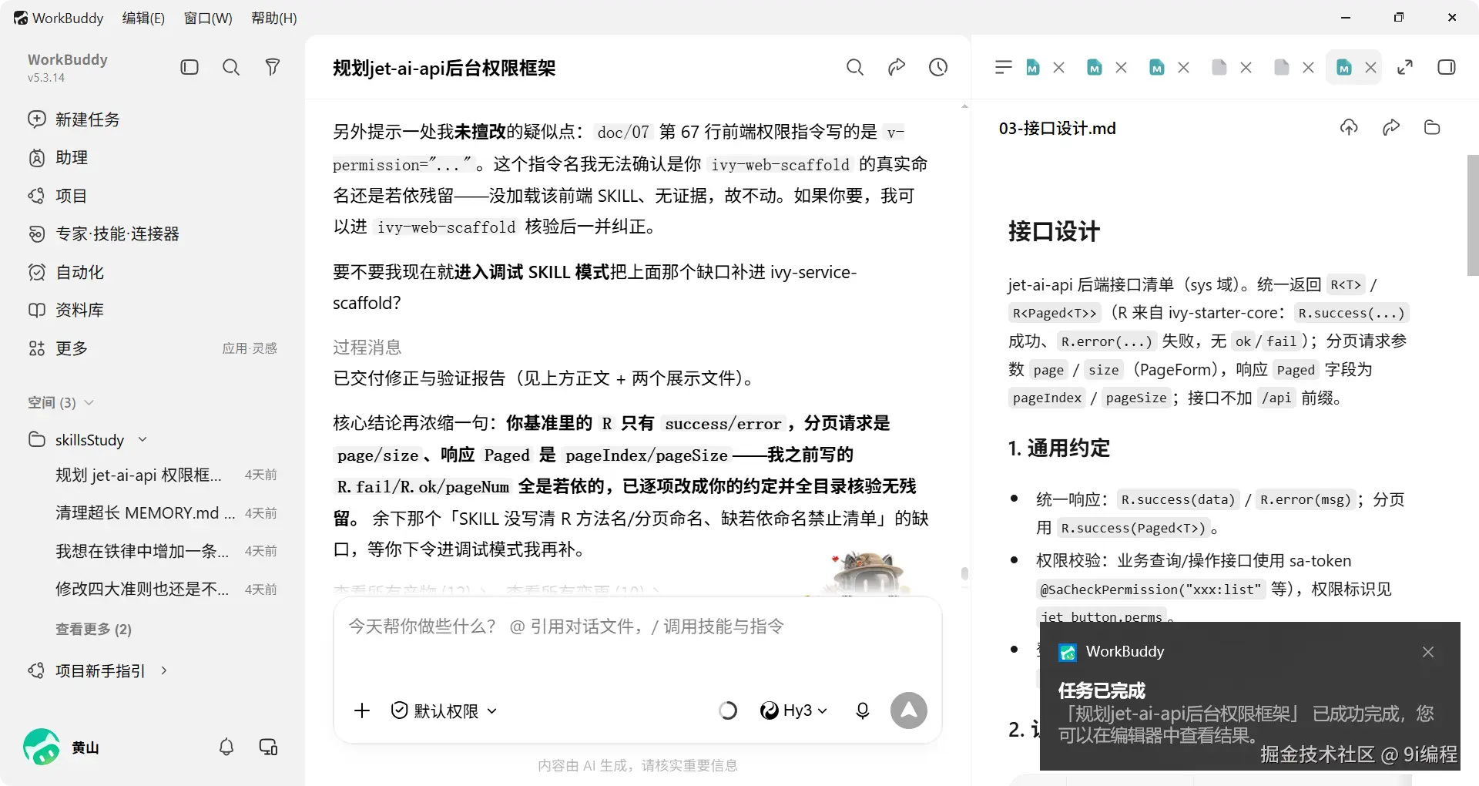
Task: Share the 规划jet-ai-api conversation
Action: click(897, 68)
